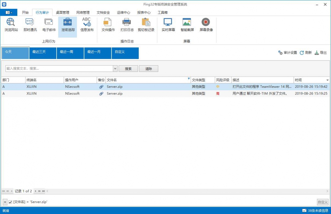Click 部门 column header
Image resolution: width=331 pixels, height=214 pixels.
click(13, 80)
